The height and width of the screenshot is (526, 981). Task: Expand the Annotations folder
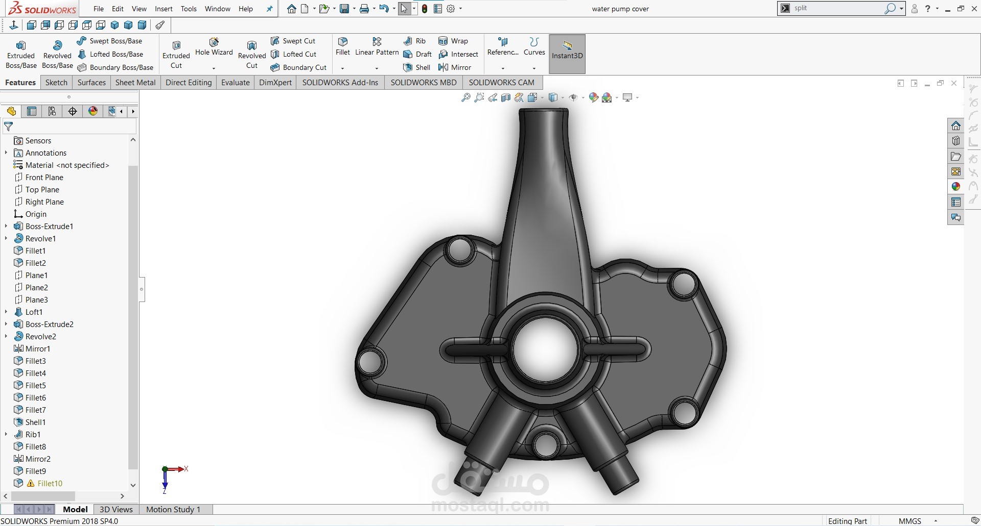[x=6, y=153]
